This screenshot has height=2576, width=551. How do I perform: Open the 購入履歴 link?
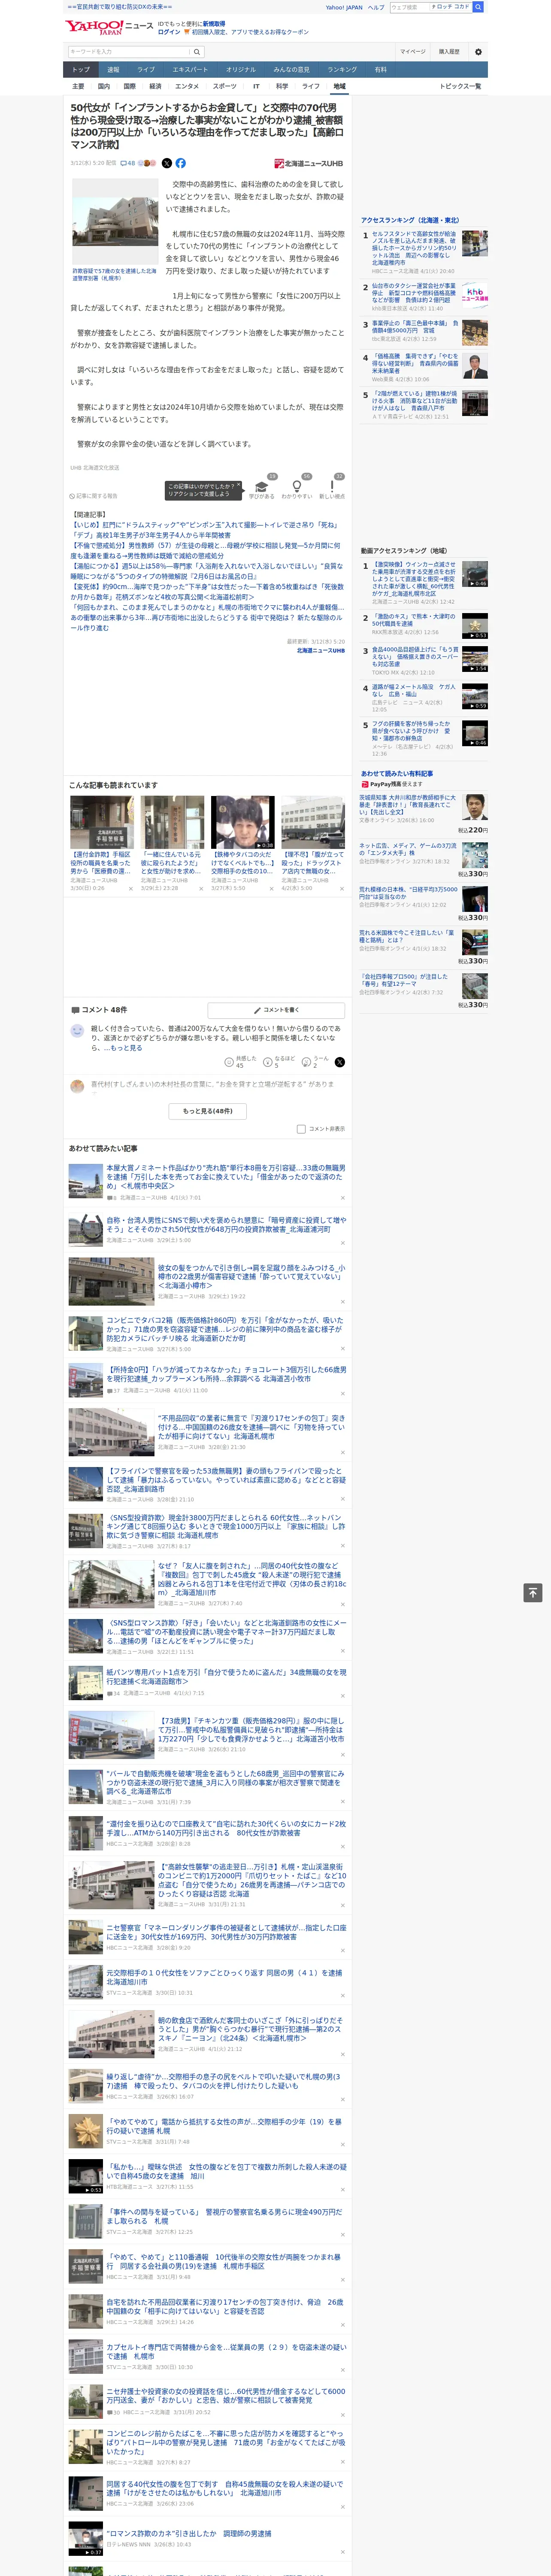pos(449,51)
